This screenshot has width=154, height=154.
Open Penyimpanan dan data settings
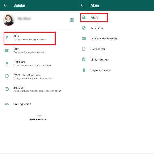tap(38, 76)
